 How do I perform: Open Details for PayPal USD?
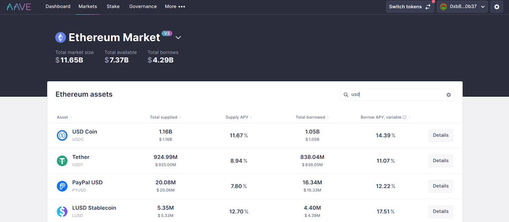[x=440, y=186]
